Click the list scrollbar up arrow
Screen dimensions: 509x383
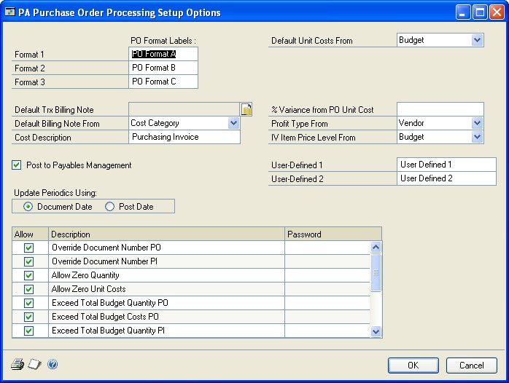click(x=376, y=248)
